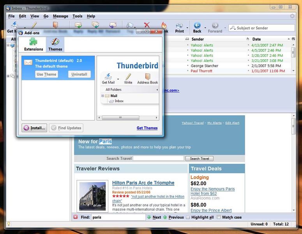Click the Forward message envelope icon
Viewport: 302px width, 234px height.
[x=113, y=25]
